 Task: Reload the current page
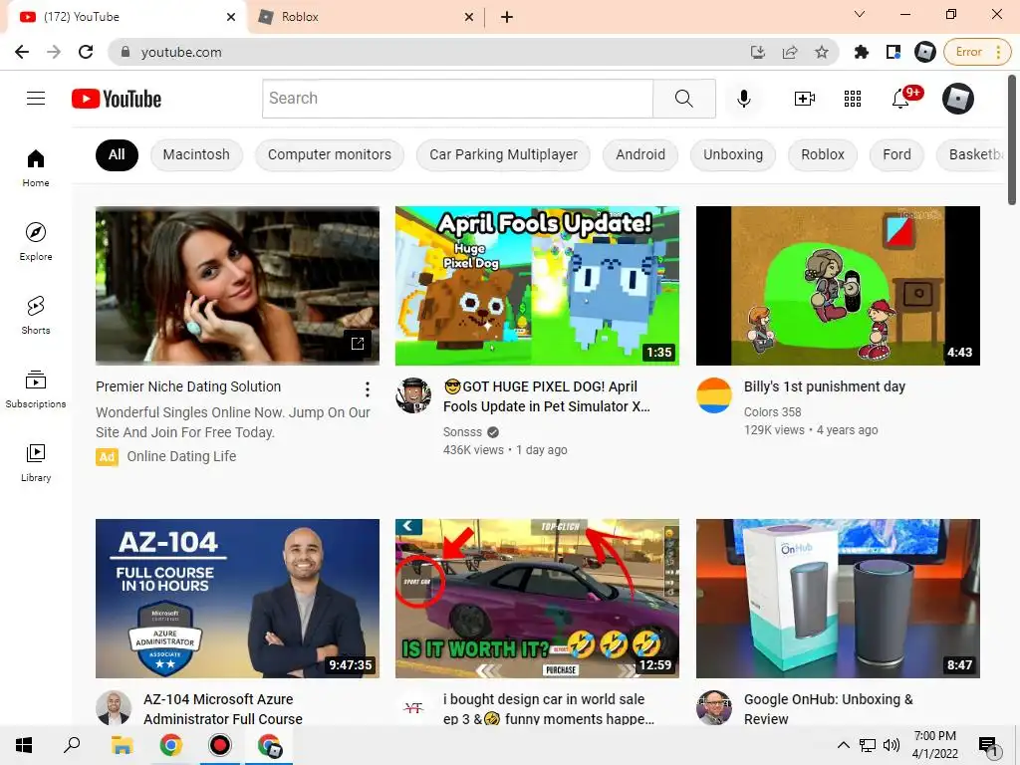[x=86, y=52]
